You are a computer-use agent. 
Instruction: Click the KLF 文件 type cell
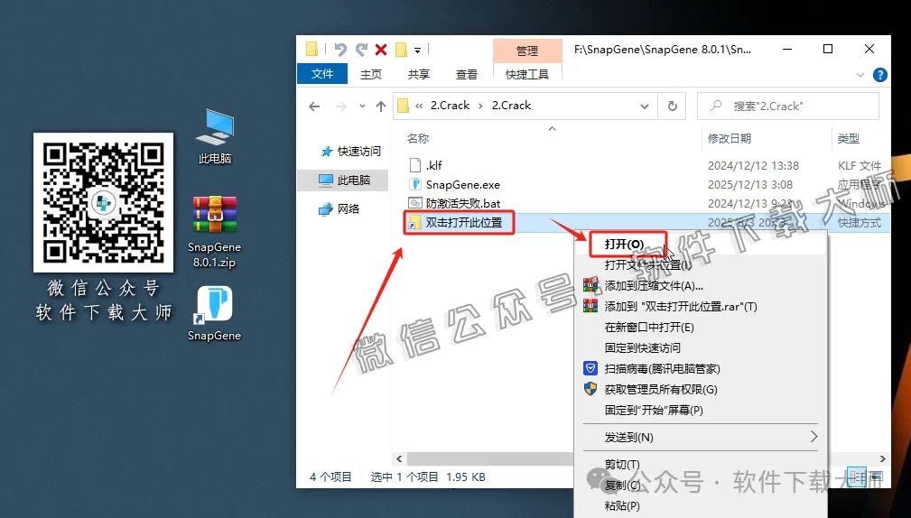click(860, 165)
